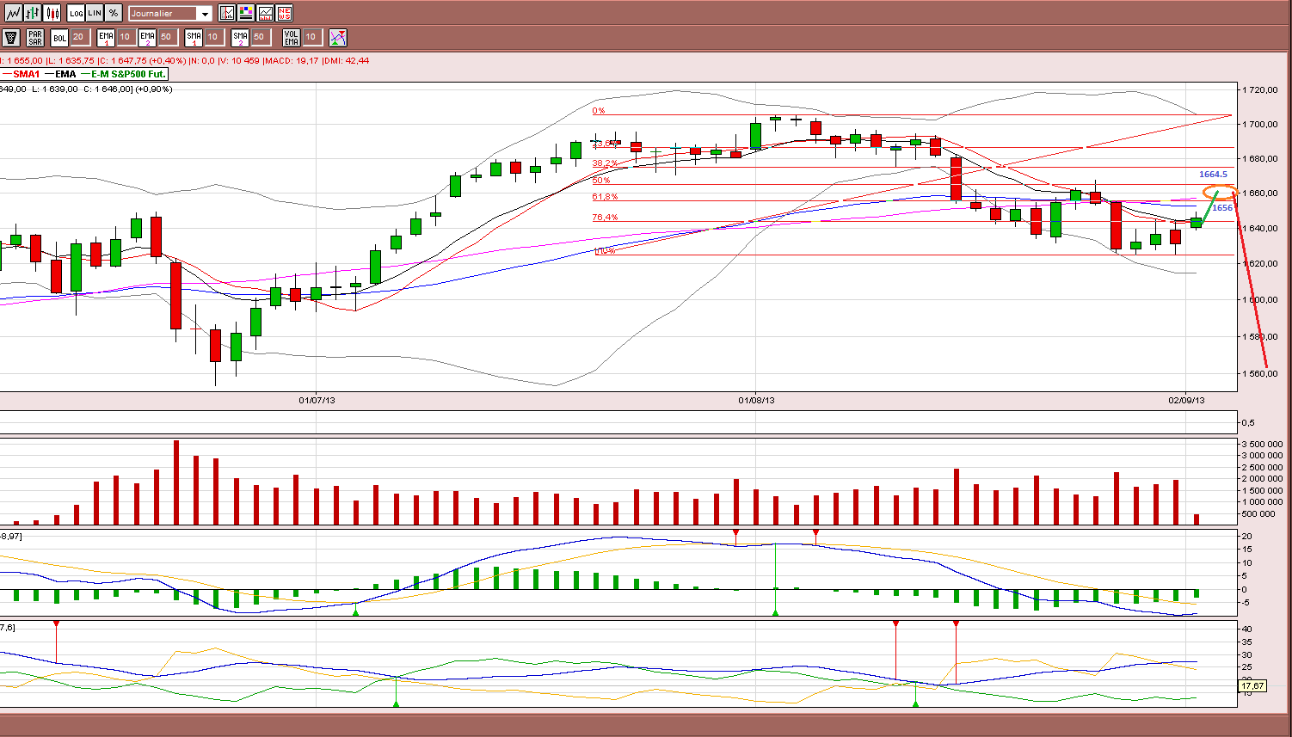Toggle LIN price scale
This screenshot has height=737, width=1292.
95,13
